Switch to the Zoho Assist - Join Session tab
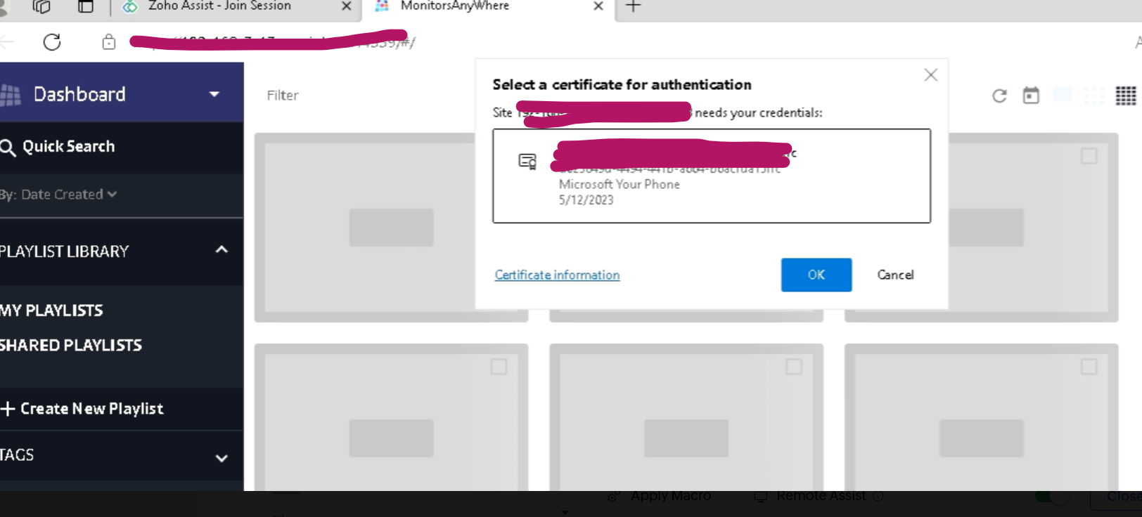 point(219,6)
